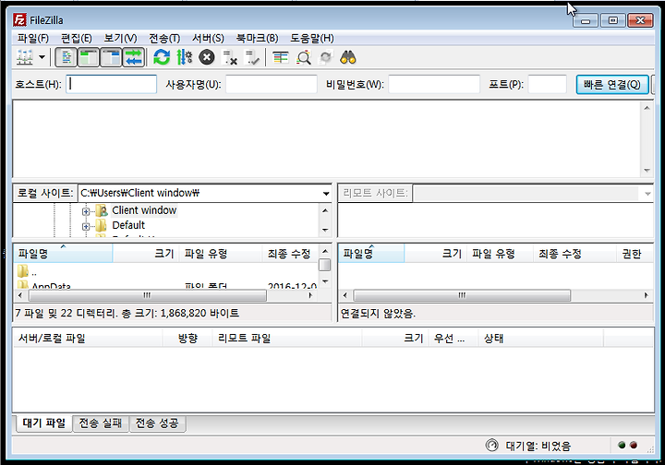The width and height of the screenshot is (665, 465).
Task: Sort local files by 크기 column
Action: [x=146, y=254]
